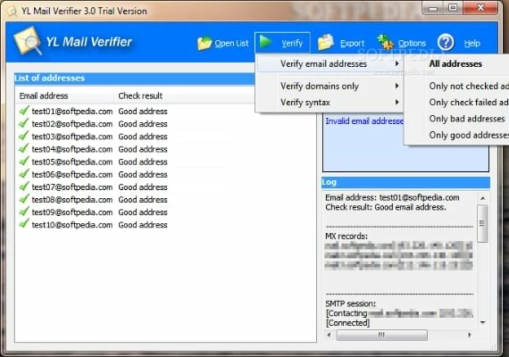Click Invalid email addresses text in stats panel
The image size is (509, 357).
click(x=364, y=121)
